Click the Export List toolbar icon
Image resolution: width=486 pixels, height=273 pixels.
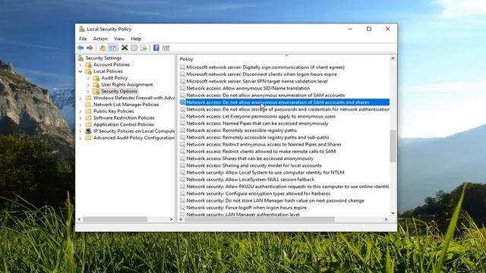pyautogui.click(x=144, y=48)
